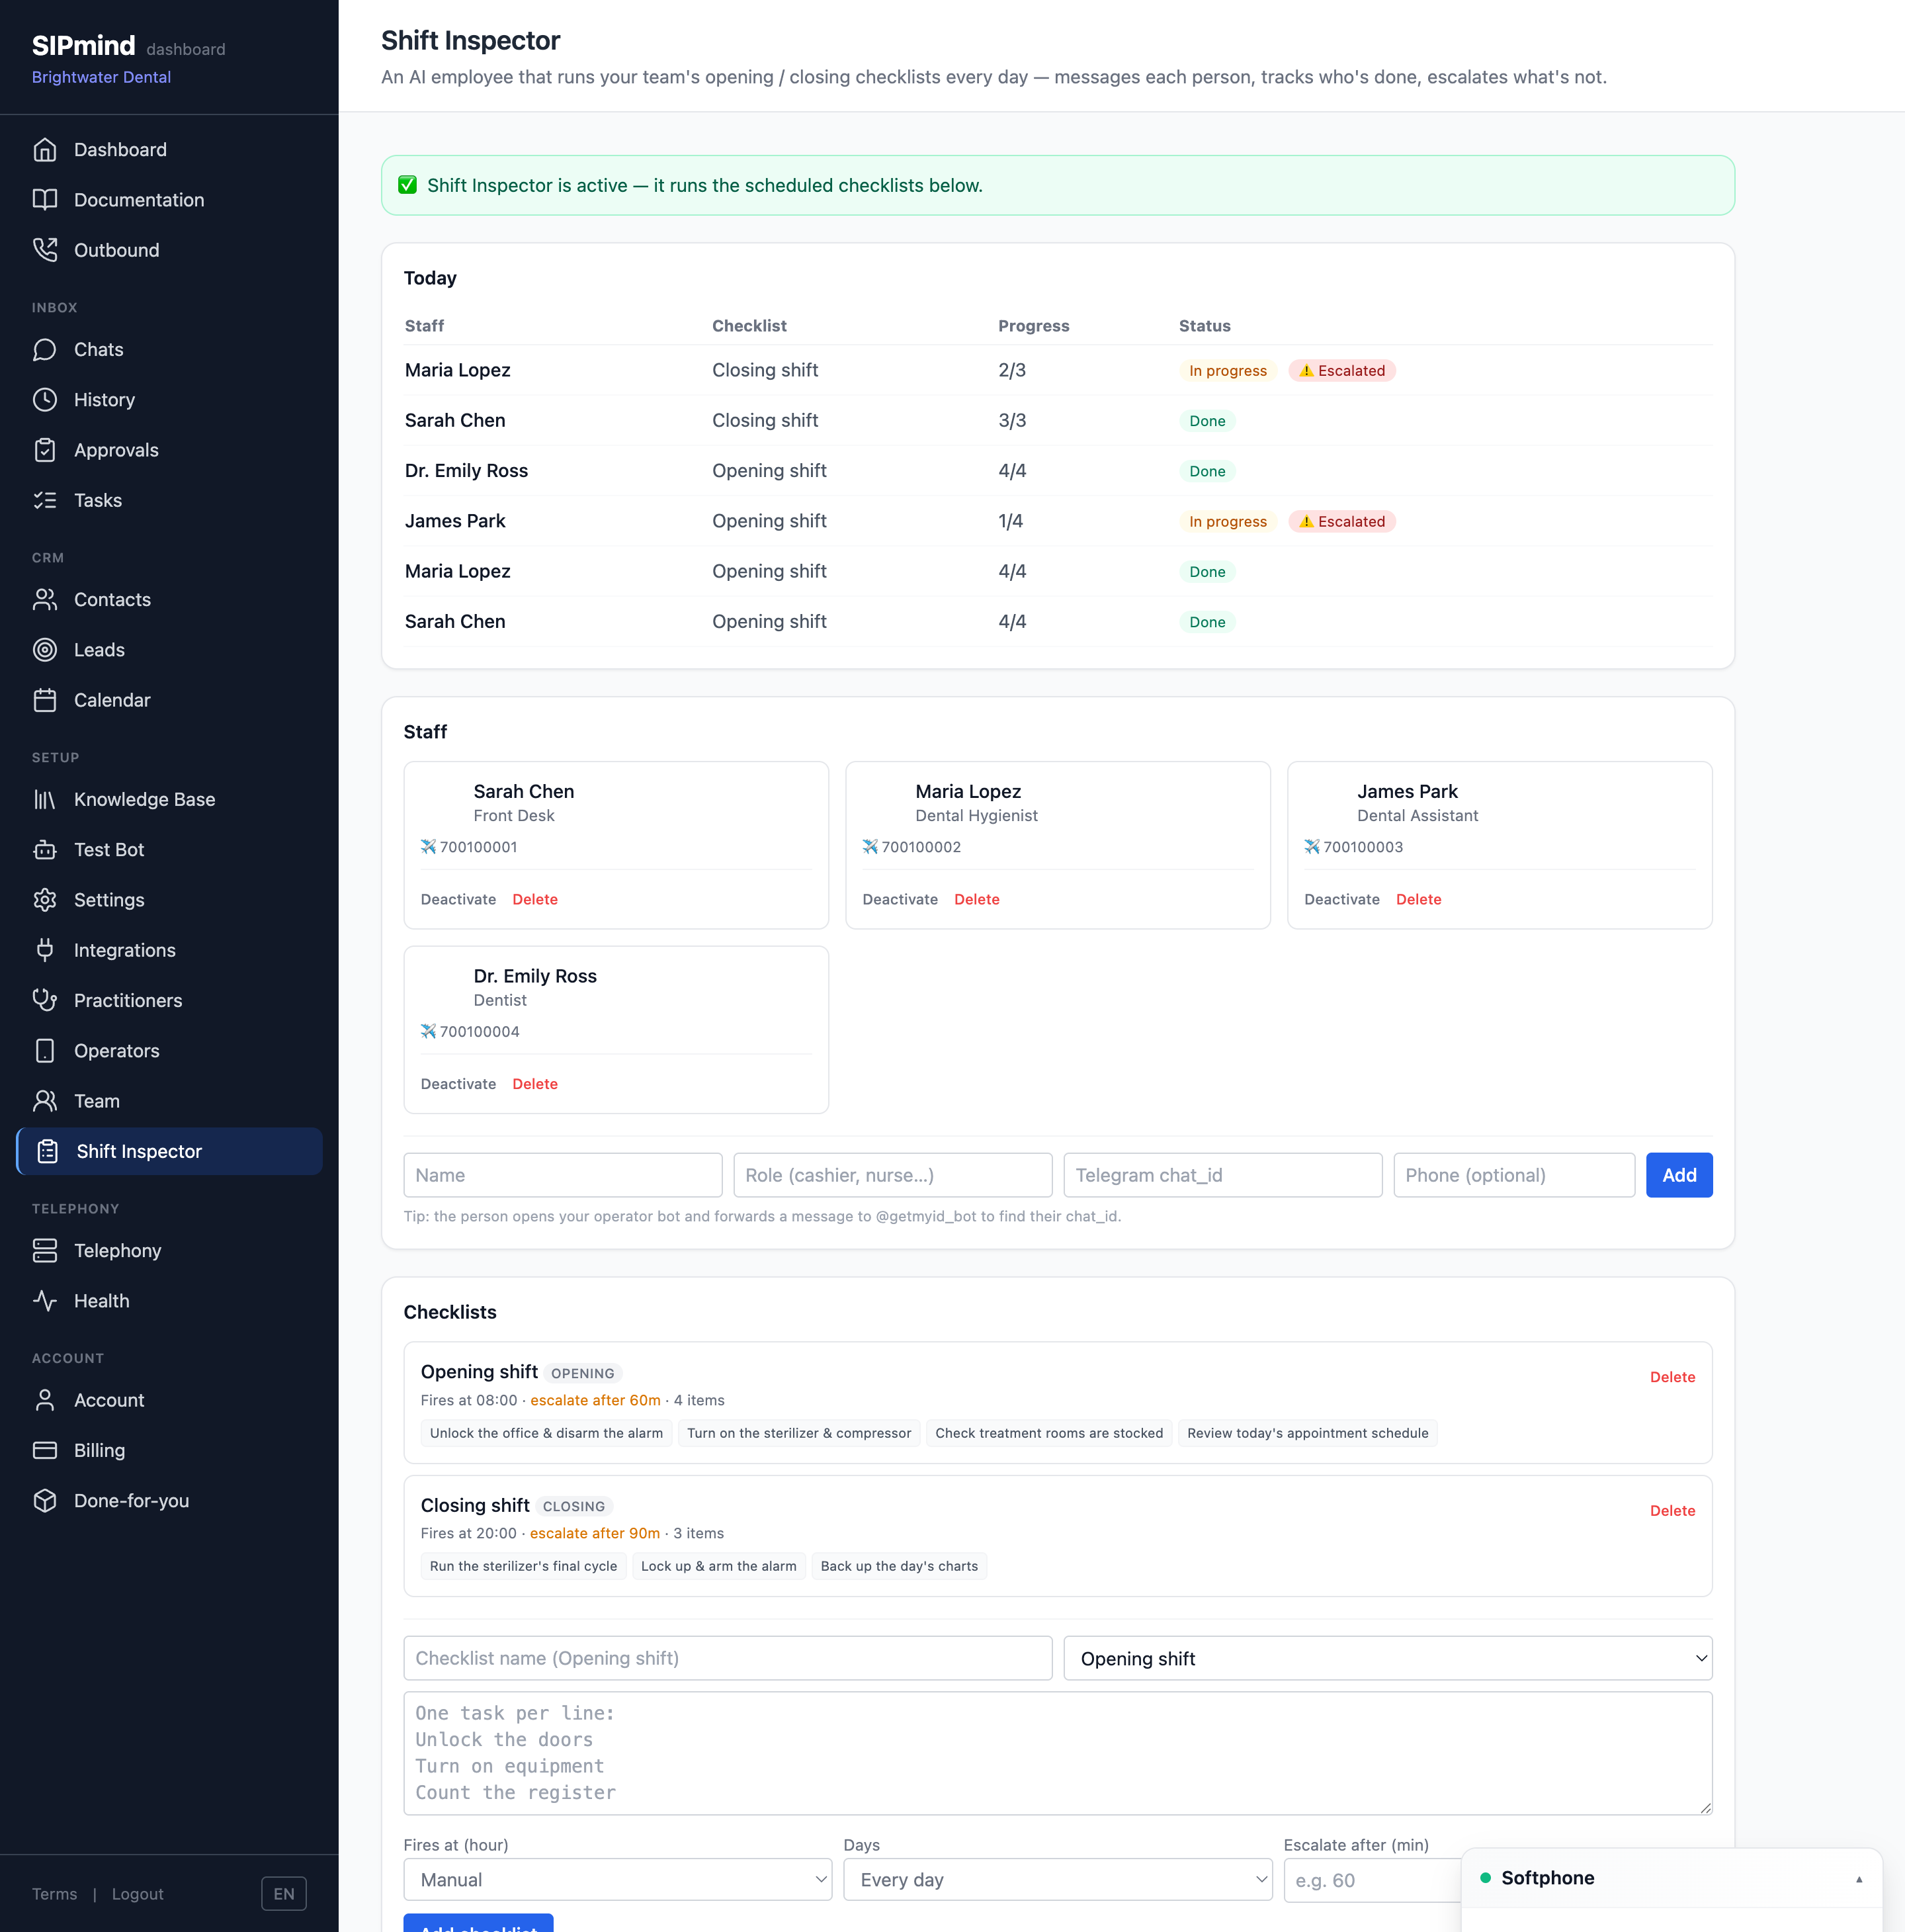This screenshot has height=1932, width=1905.
Task: Click the Settings gear icon
Action: click(45, 900)
